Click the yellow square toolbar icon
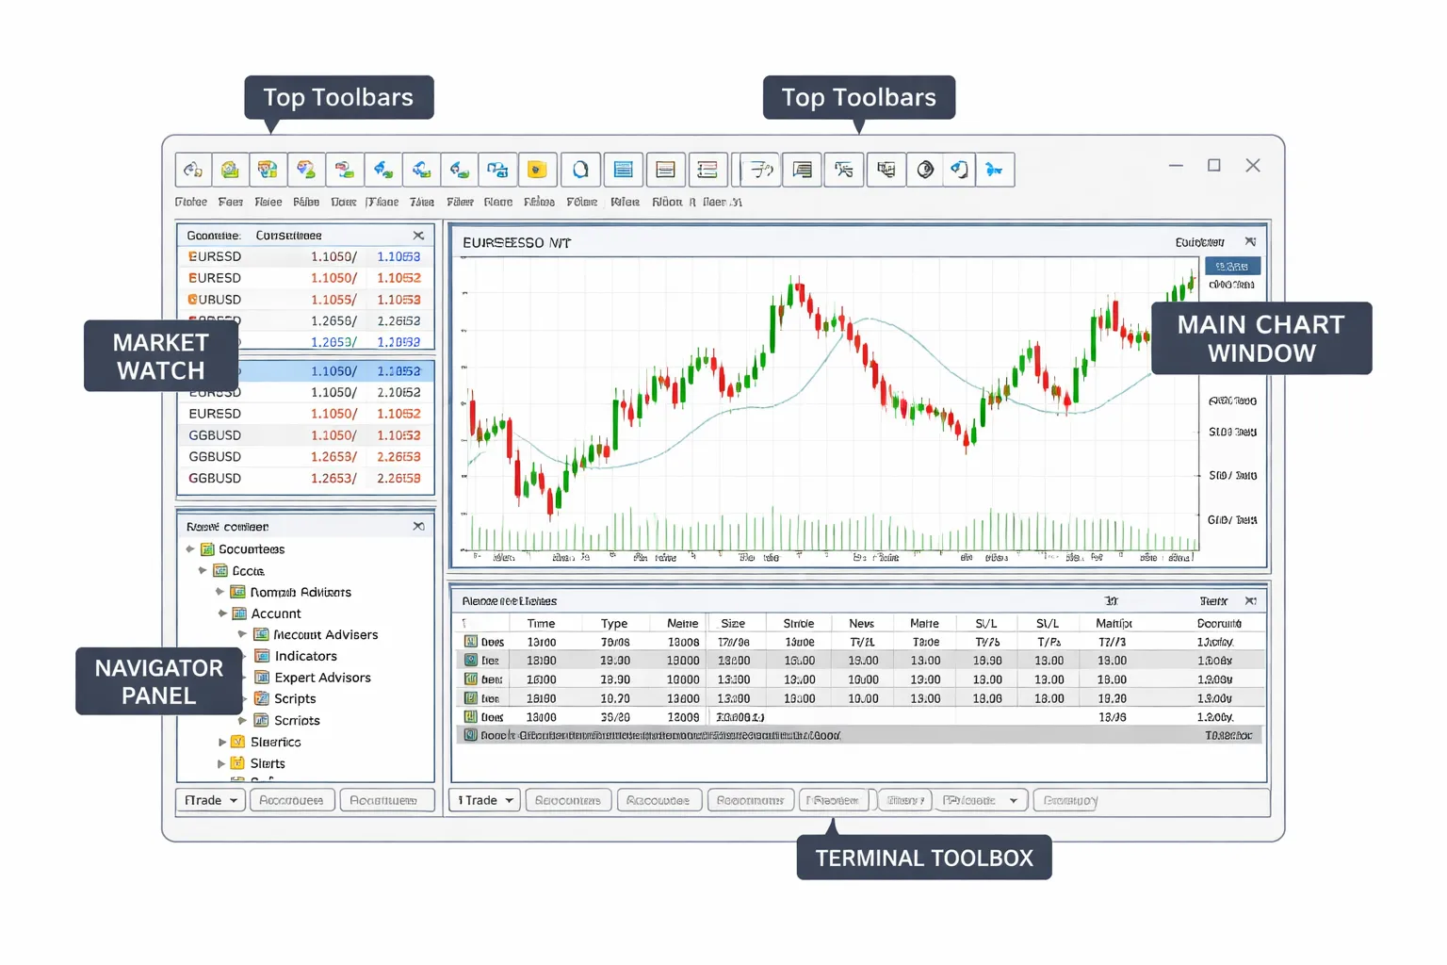This screenshot has height=965, width=1447. [x=537, y=170]
